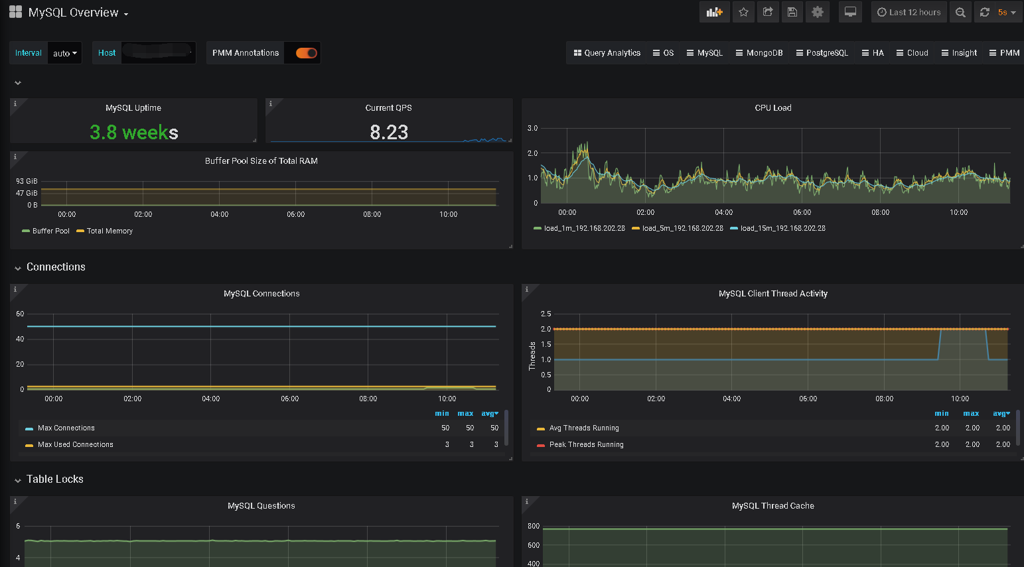Click the Add panel icon

pos(714,13)
